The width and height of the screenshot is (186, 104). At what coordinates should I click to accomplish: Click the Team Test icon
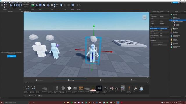point(77,5)
